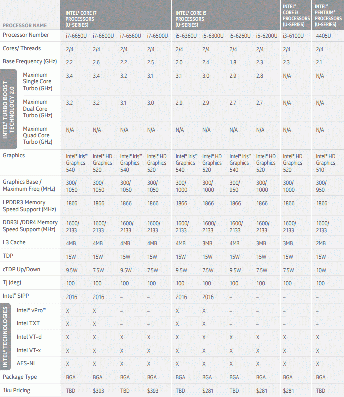Select the i7-6650U processor number

(76, 36)
